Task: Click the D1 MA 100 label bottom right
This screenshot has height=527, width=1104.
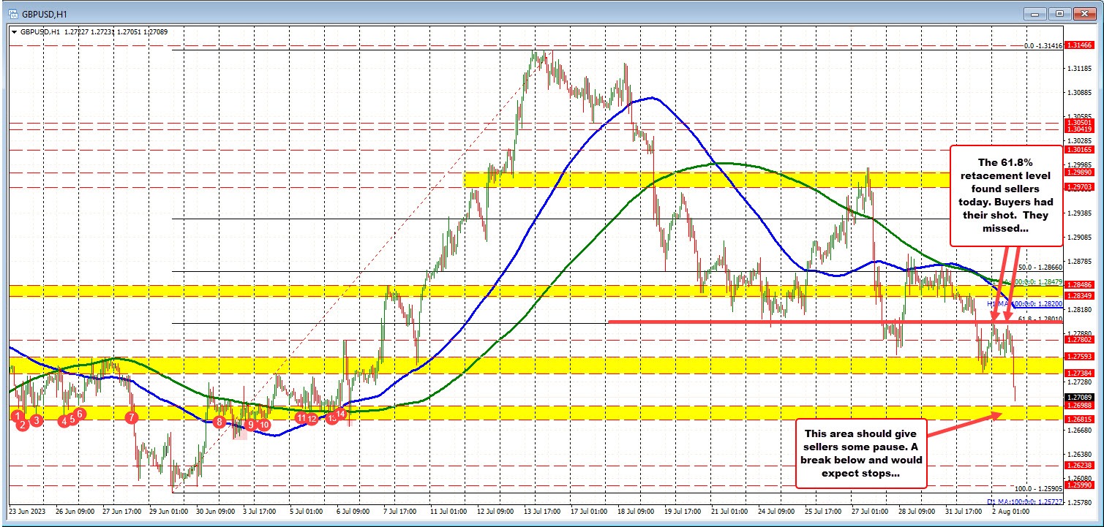Action: tap(1026, 501)
